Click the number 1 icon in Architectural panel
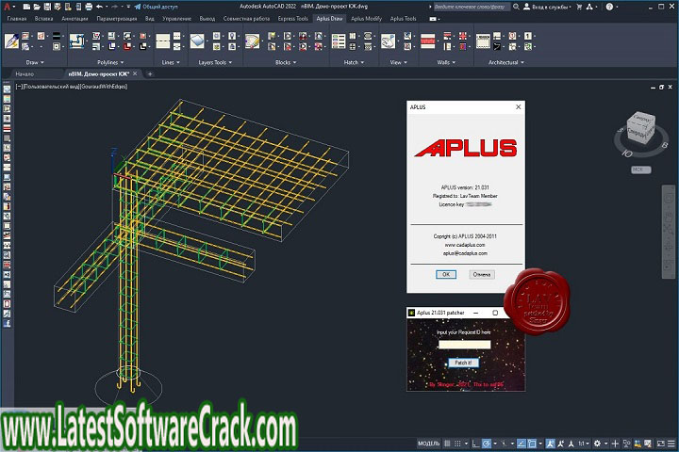The image size is (679, 452). pos(528,36)
